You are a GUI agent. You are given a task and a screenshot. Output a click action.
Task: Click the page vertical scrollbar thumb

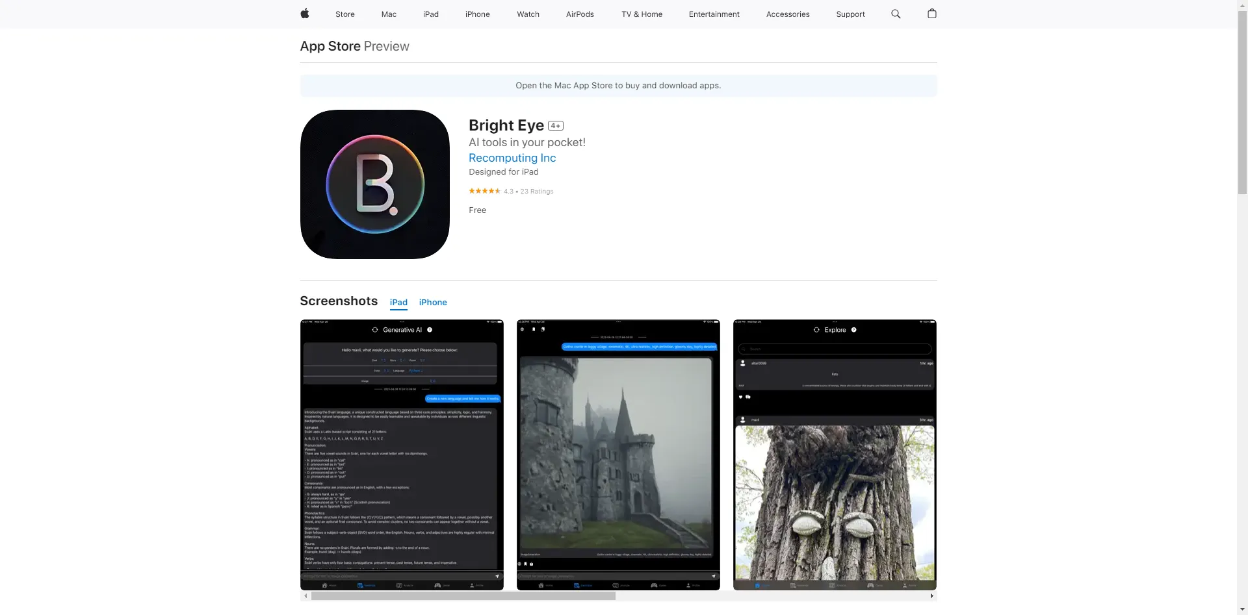(x=1242, y=97)
